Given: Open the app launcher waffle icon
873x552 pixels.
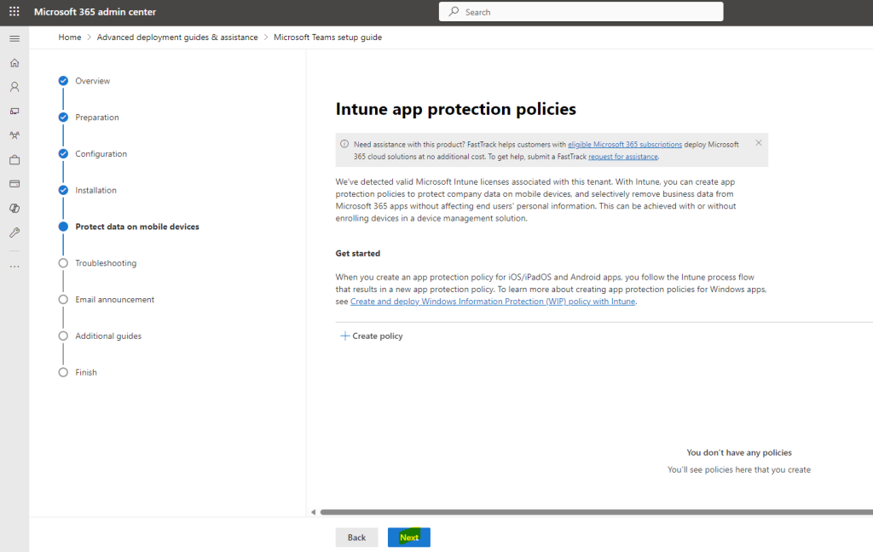Looking at the screenshot, I should coord(14,12).
